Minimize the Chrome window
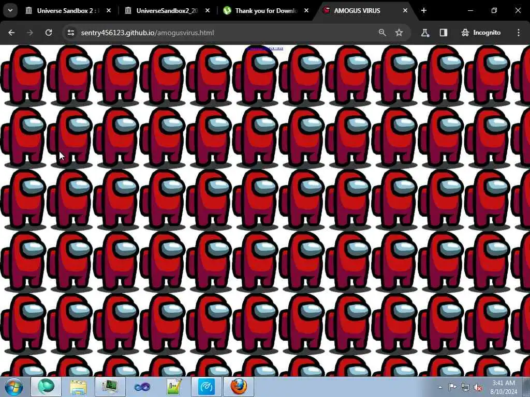 (x=470, y=10)
